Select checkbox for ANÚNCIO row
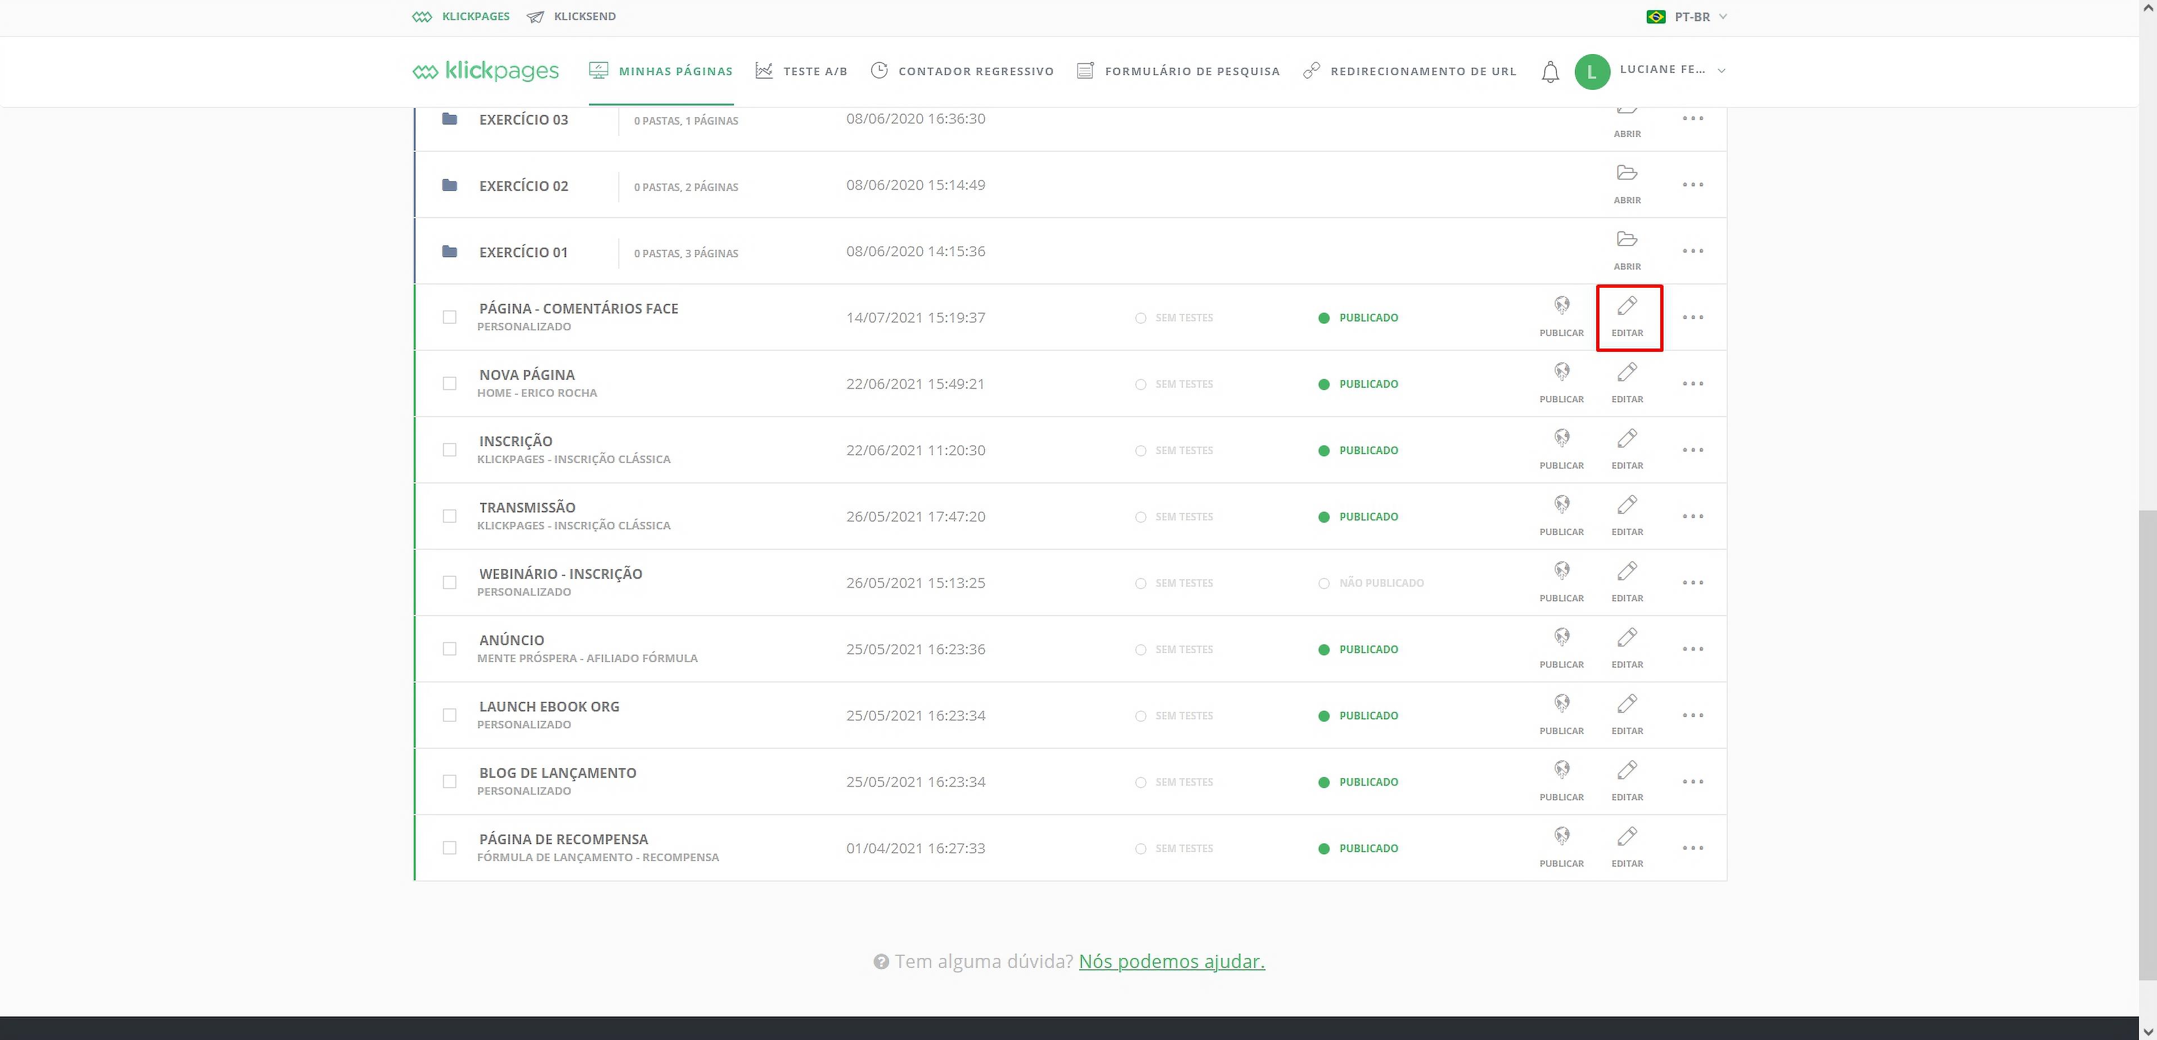The image size is (2157, 1040). click(x=450, y=649)
